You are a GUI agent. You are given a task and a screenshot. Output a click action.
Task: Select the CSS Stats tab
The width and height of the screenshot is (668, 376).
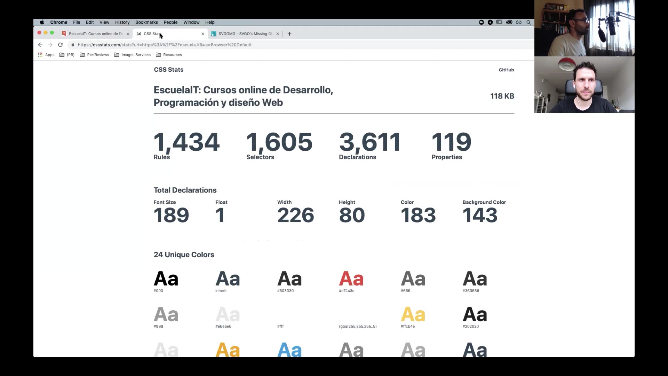pyautogui.click(x=170, y=34)
